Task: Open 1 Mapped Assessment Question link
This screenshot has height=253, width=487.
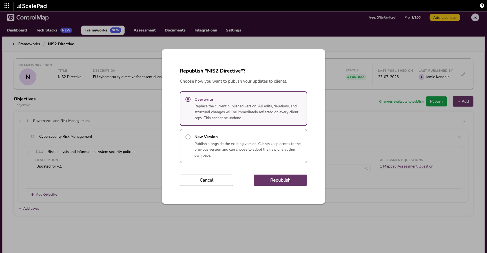Action: coord(407,166)
